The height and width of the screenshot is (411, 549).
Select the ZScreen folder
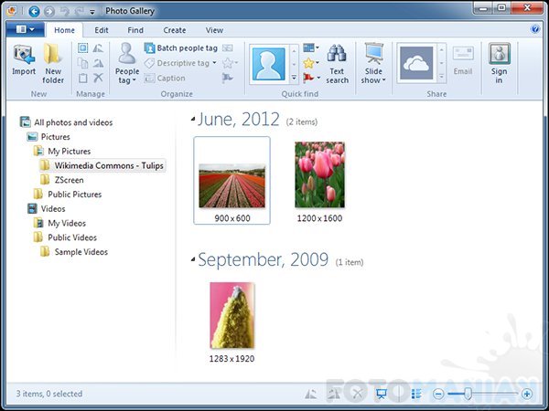tap(62, 180)
